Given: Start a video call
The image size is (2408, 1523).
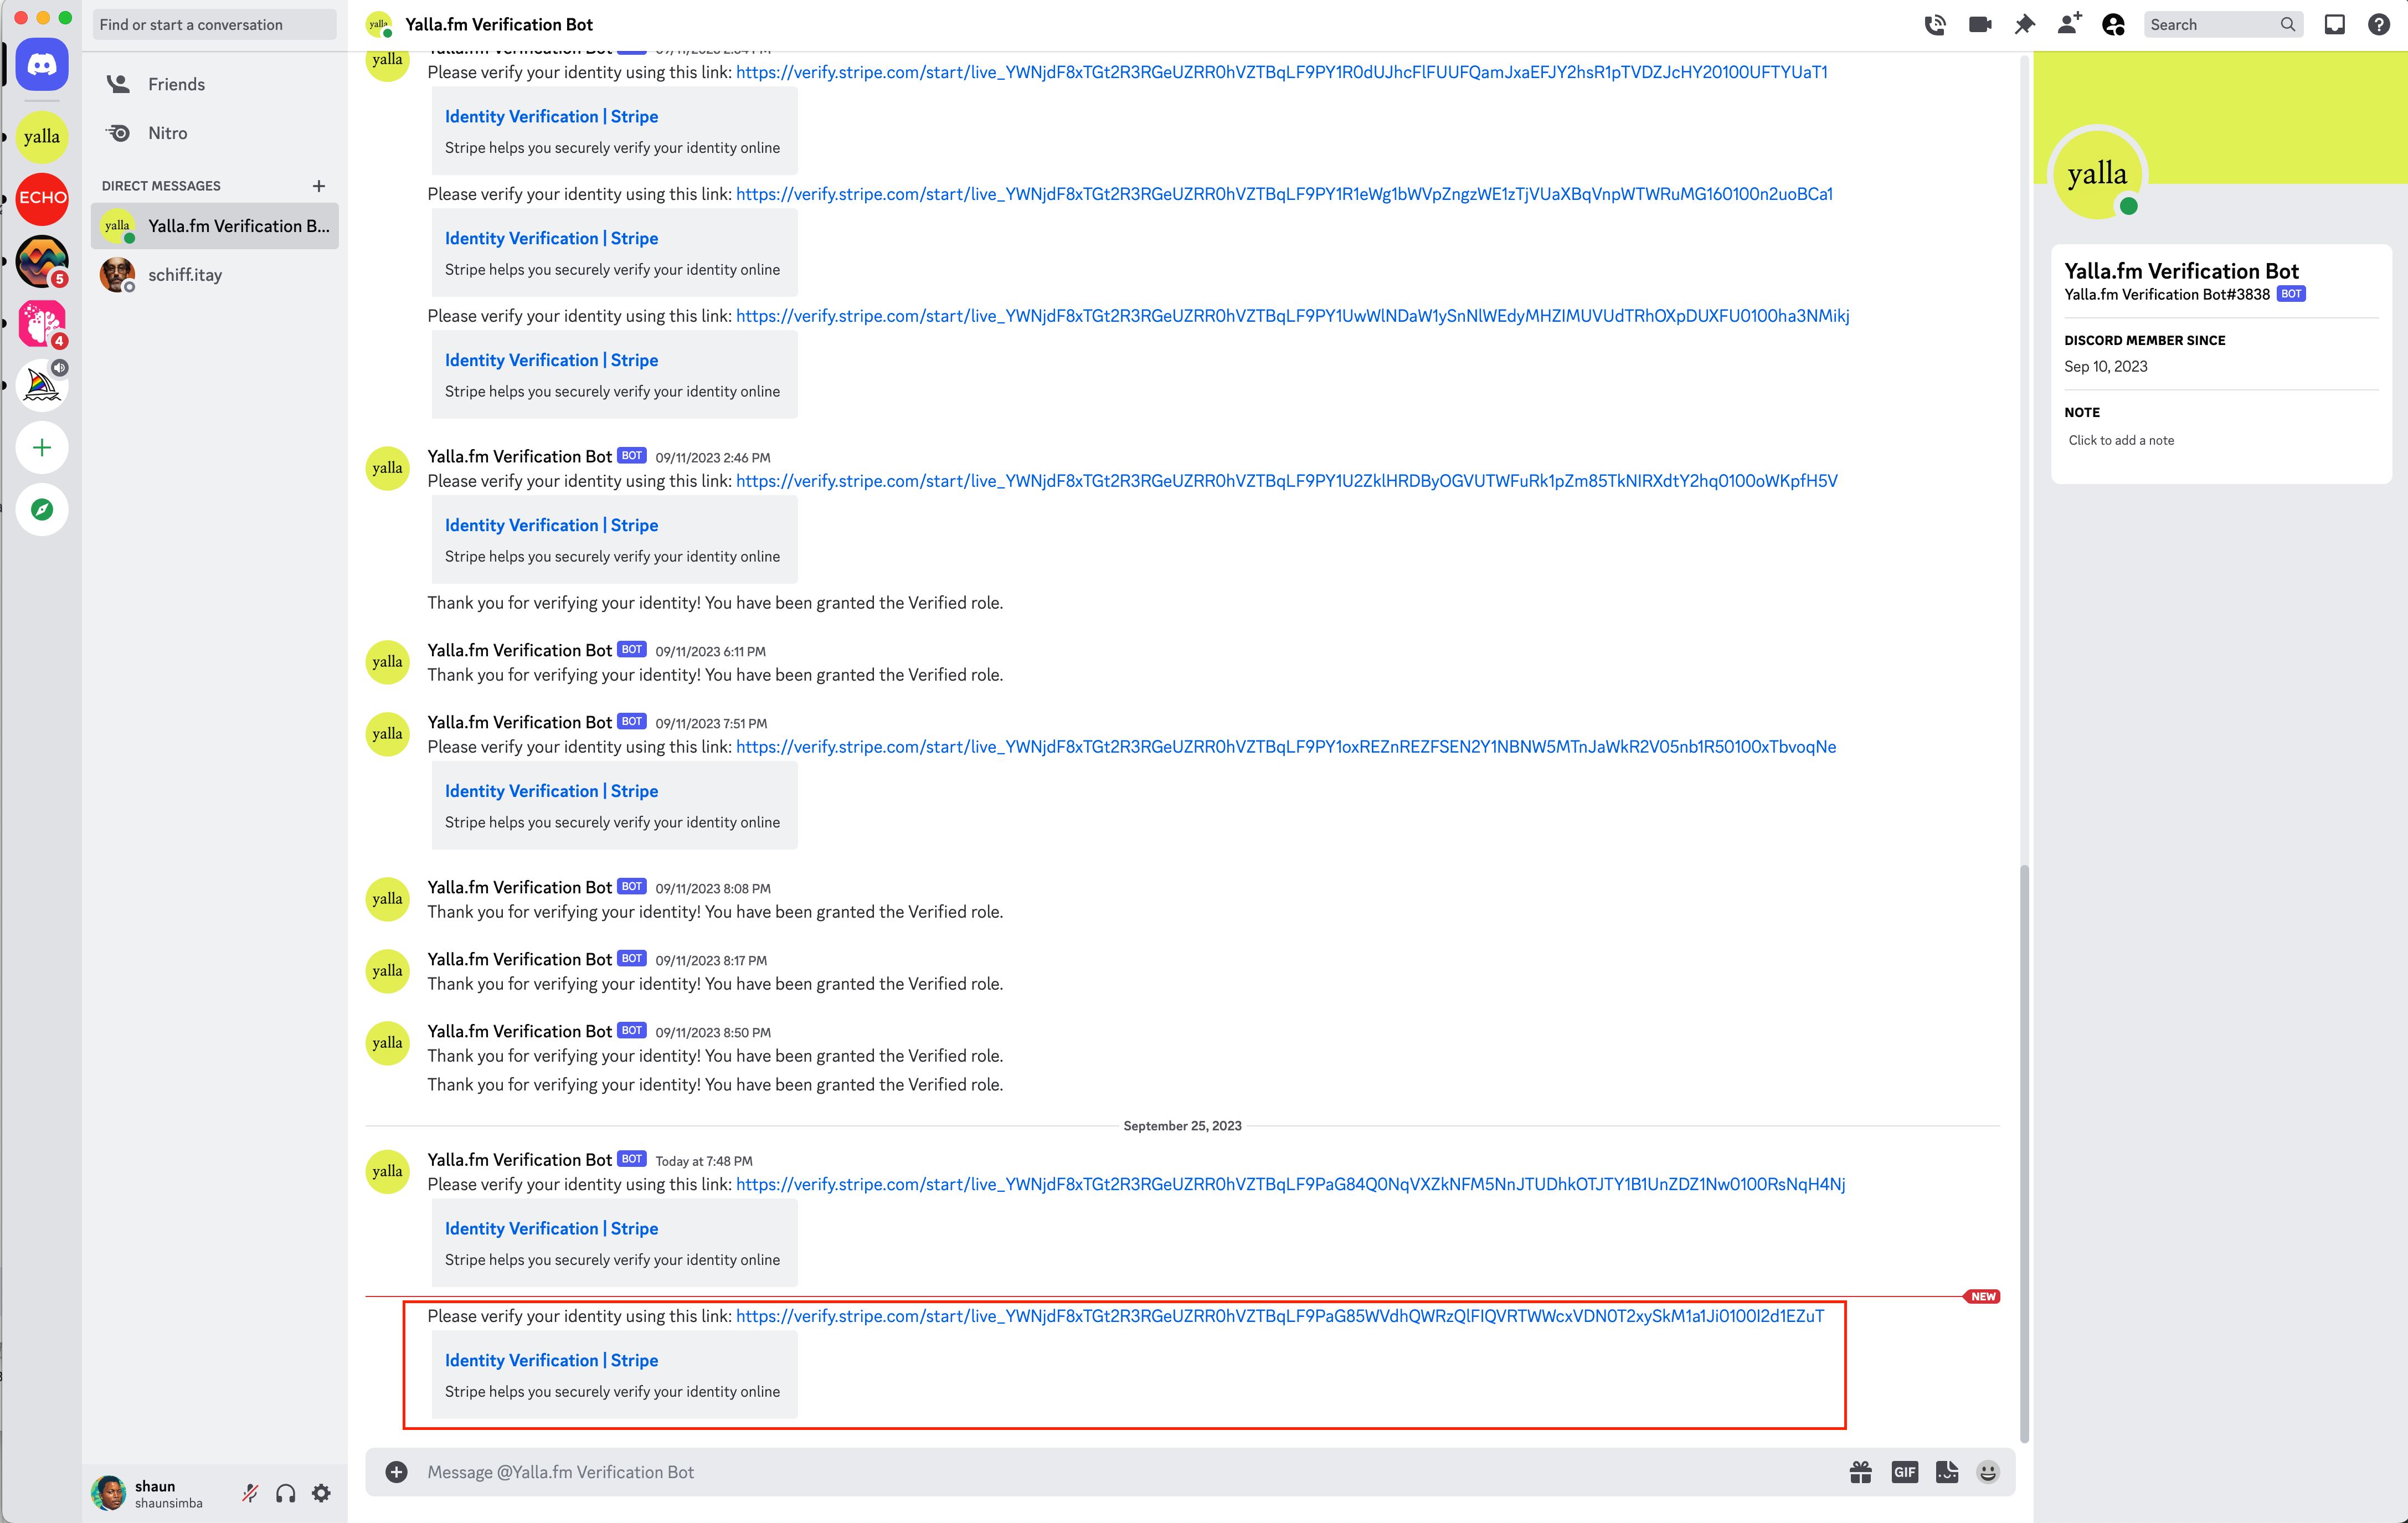Looking at the screenshot, I should click(1980, 25).
